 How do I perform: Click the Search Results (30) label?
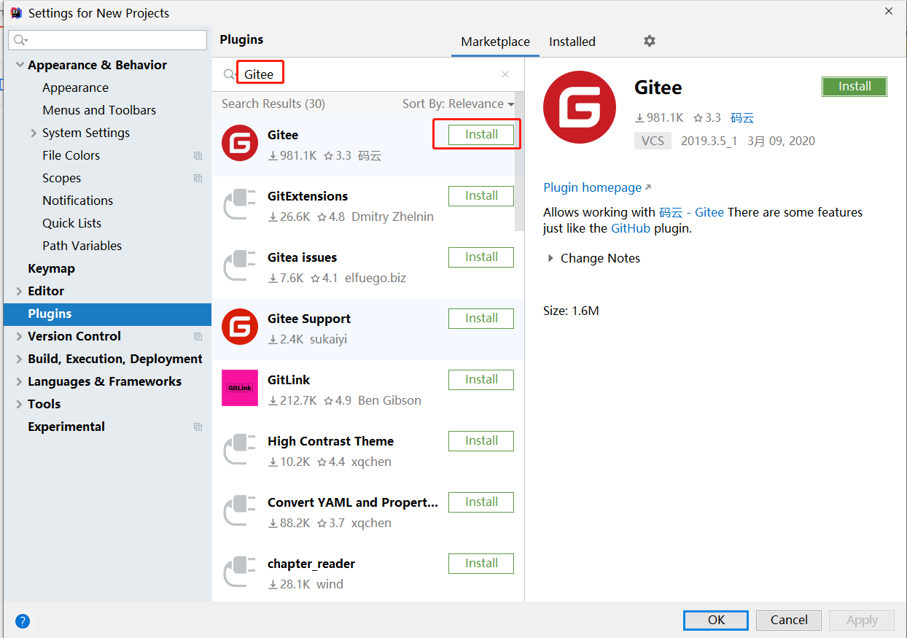point(273,104)
